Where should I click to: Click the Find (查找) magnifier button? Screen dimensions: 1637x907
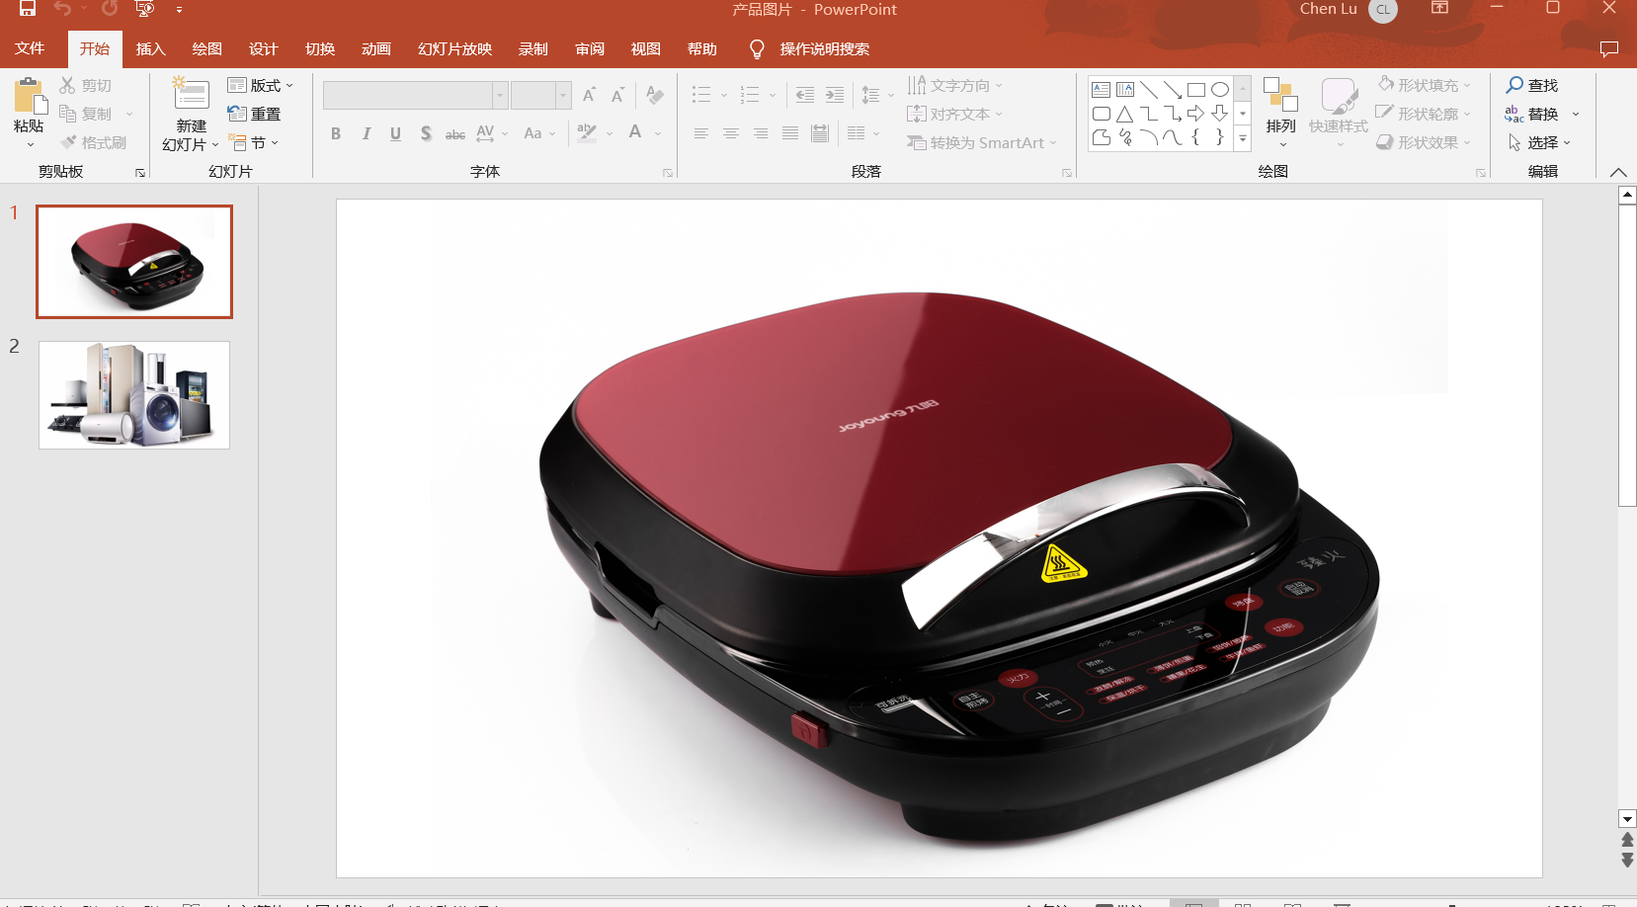point(1531,85)
